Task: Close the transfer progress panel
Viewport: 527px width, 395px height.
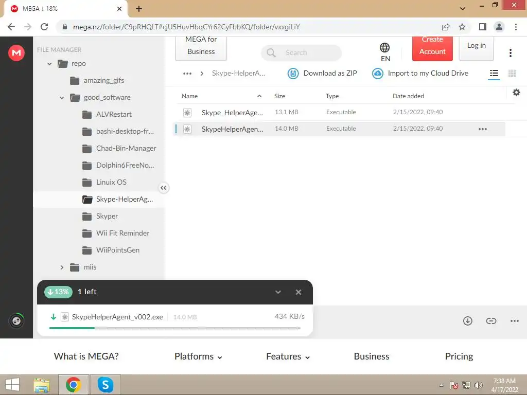Action: tap(298, 292)
